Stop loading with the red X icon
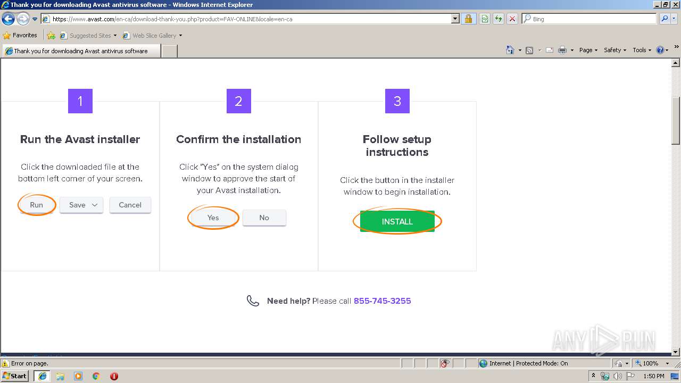 coord(512,19)
